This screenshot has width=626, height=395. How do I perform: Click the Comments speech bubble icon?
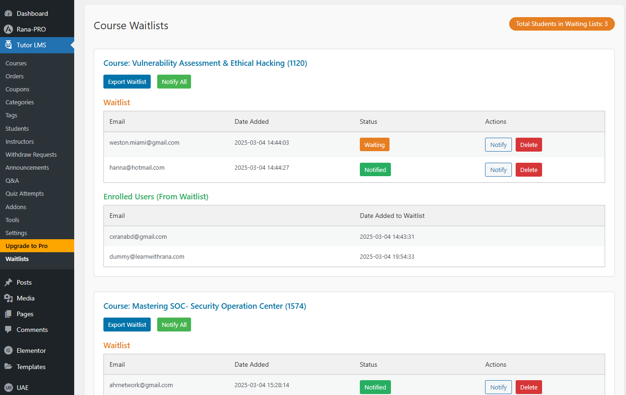click(8, 330)
